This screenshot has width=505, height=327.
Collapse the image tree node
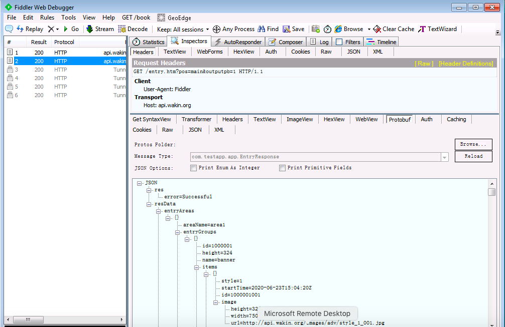215,302
